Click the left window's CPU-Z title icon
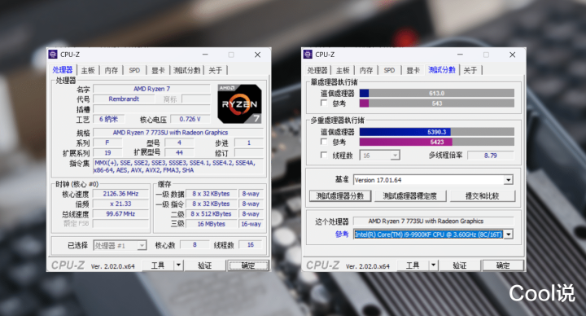The height and width of the screenshot is (316, 586). point(53,55)
